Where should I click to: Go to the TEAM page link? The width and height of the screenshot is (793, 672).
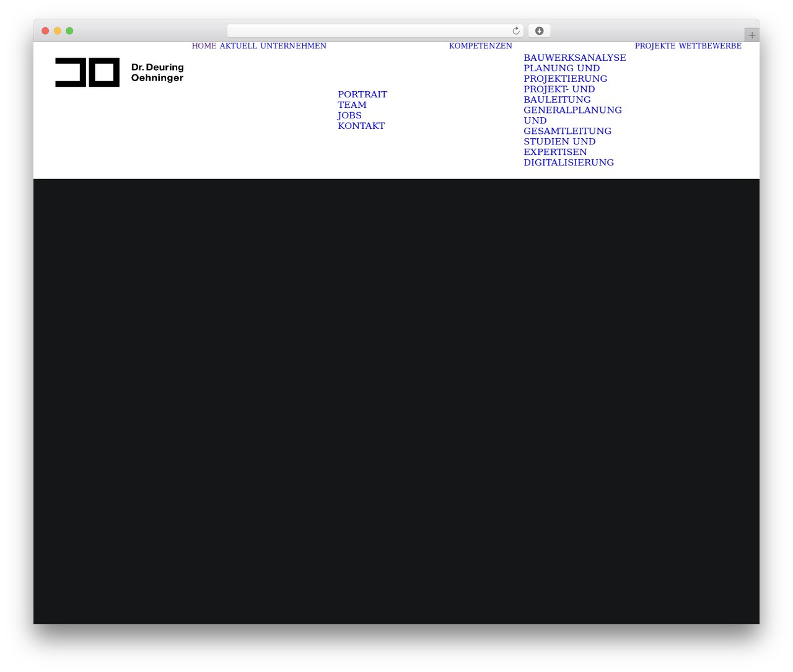pyautogui.click(x=352, y=105)
